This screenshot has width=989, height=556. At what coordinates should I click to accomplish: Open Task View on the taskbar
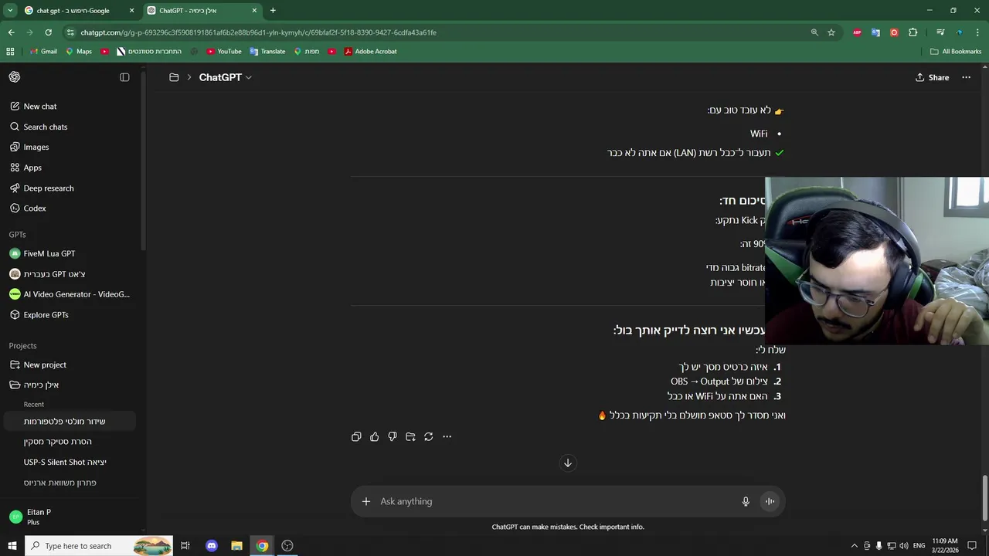point(185,546)
